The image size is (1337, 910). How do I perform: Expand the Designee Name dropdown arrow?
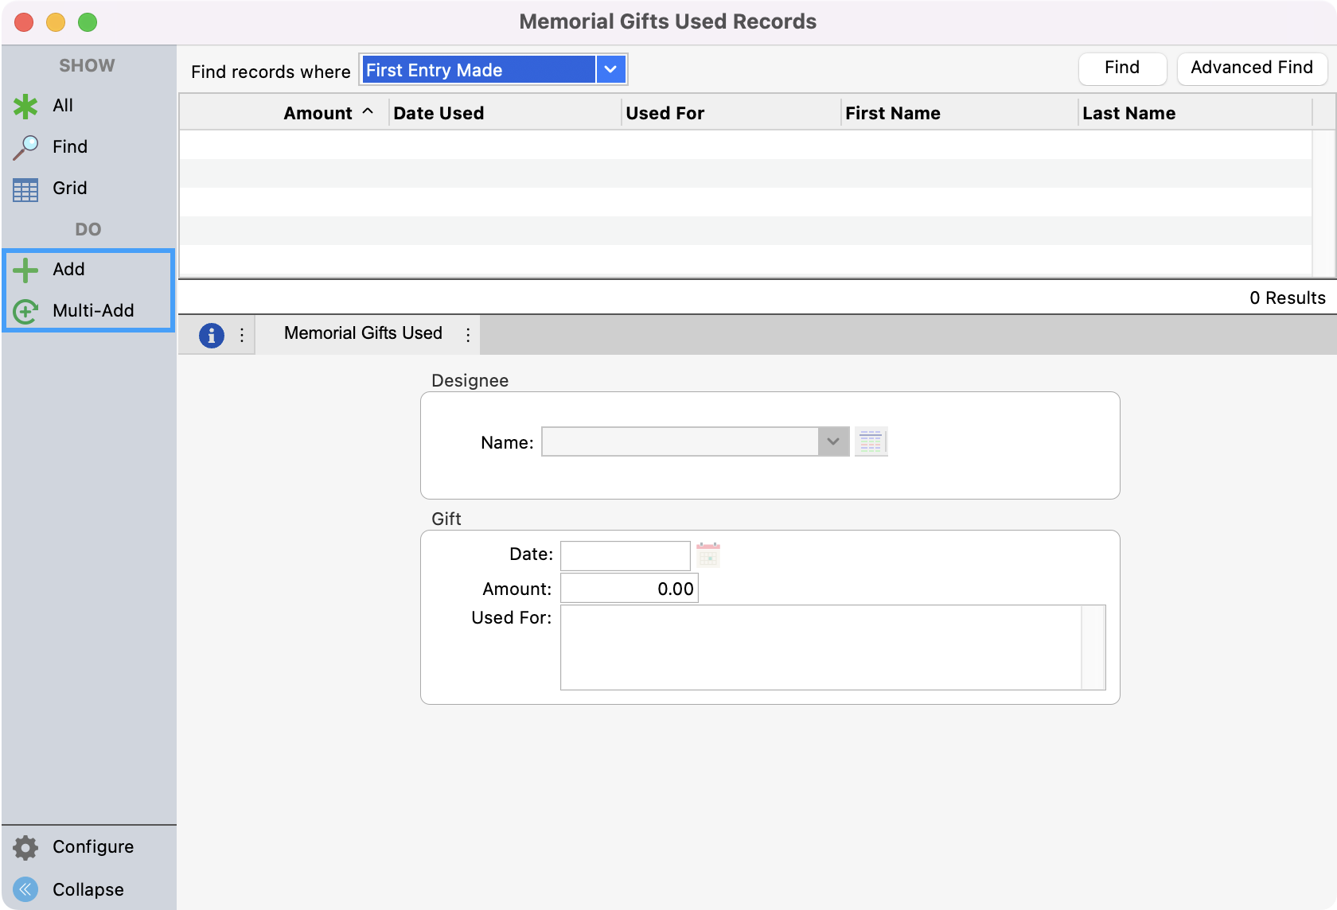pyautogui.click(x=833, y=441)
